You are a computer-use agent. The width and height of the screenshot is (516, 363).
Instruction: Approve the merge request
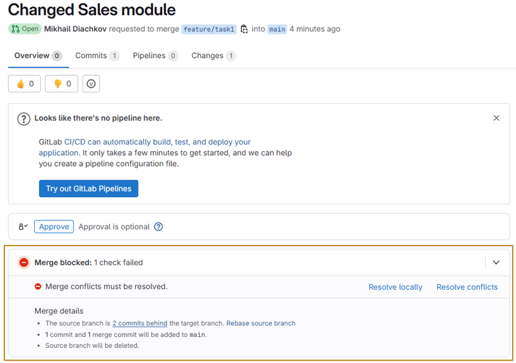[54, 227]
